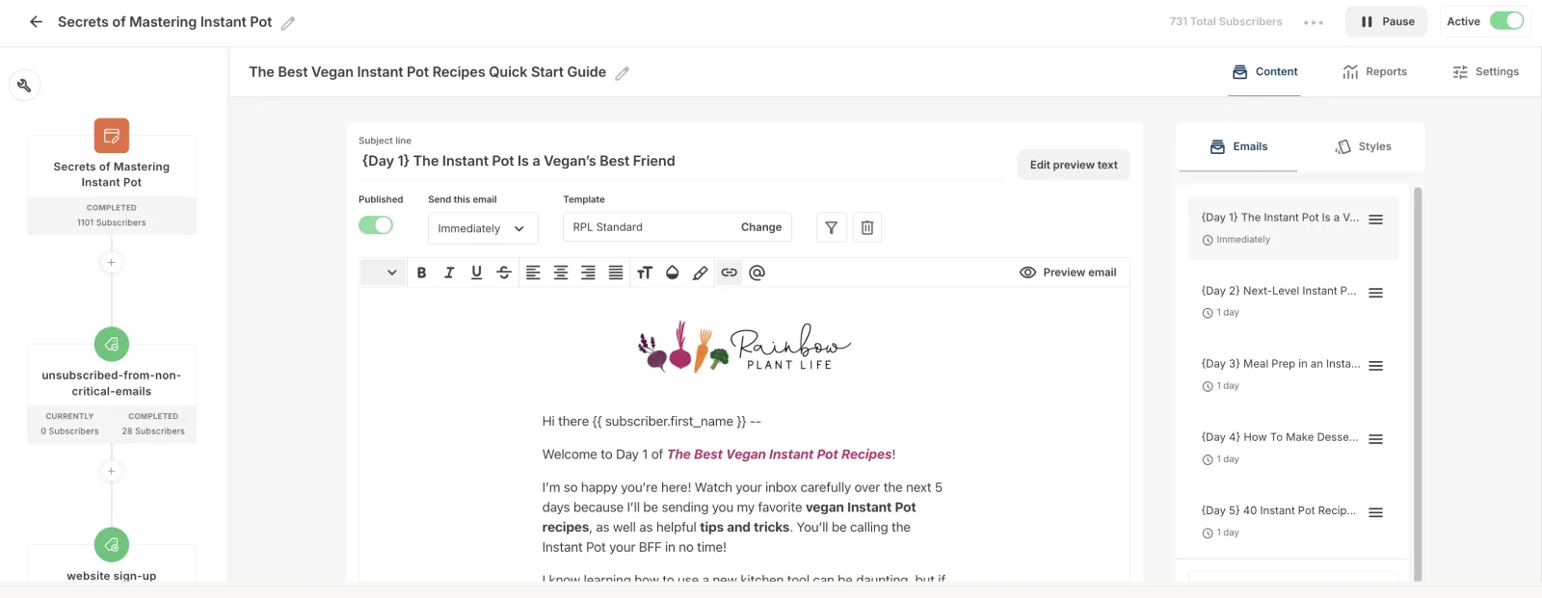Click the Edit preview text button

[x=1074, y=165]
